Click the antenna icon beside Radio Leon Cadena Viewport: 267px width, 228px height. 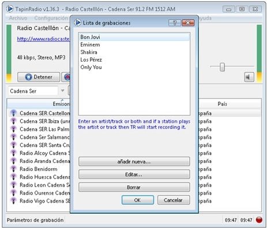13,185
